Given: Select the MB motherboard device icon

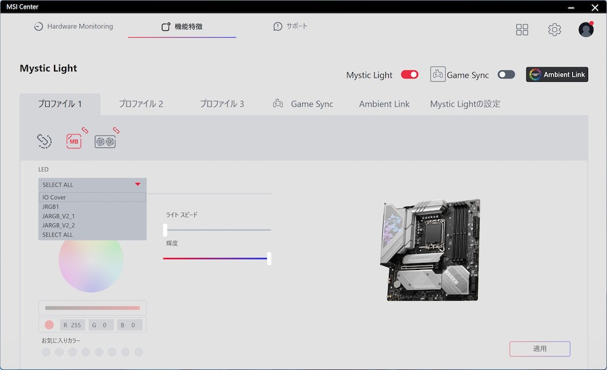Looking at the screenshot, I should 74,141.
